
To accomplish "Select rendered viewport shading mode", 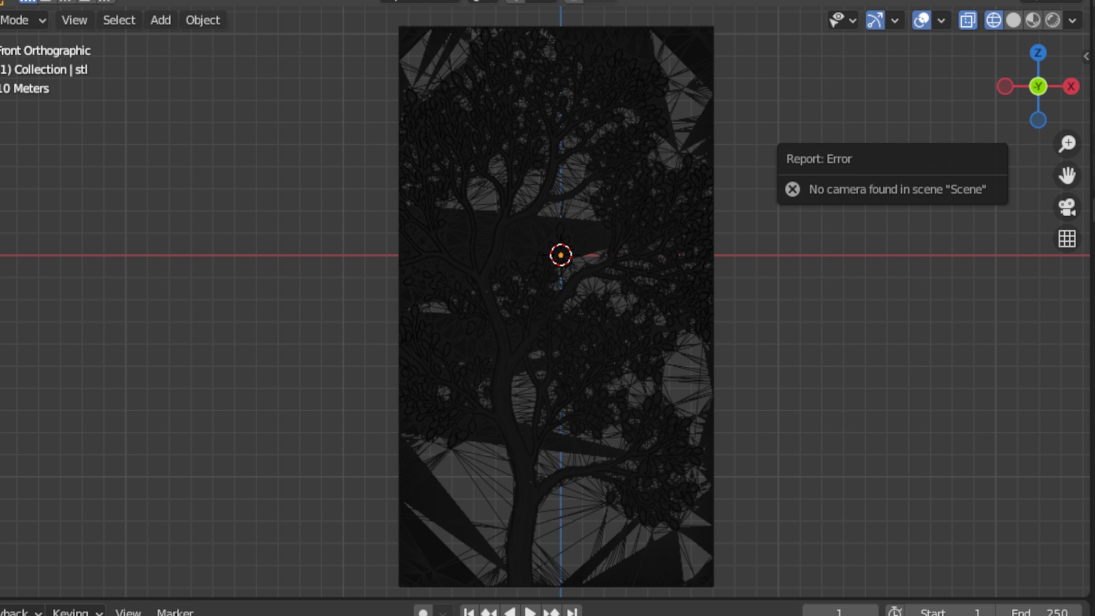I will 1053,21.
